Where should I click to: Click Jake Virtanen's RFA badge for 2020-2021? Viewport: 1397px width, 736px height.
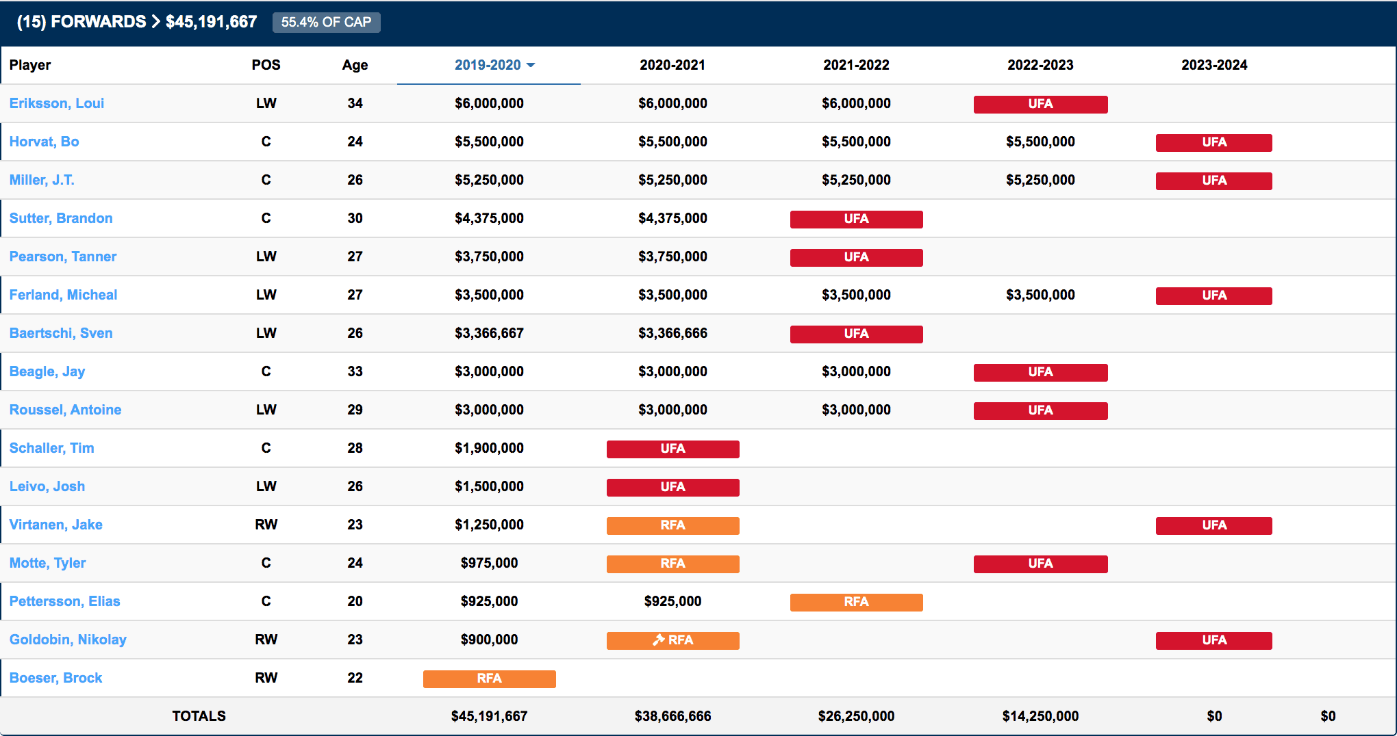[672, 525]
